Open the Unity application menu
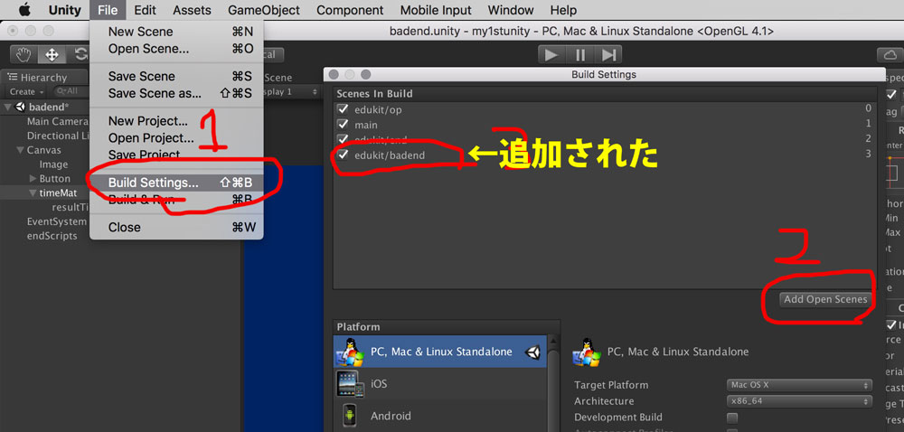 [64, 10]
